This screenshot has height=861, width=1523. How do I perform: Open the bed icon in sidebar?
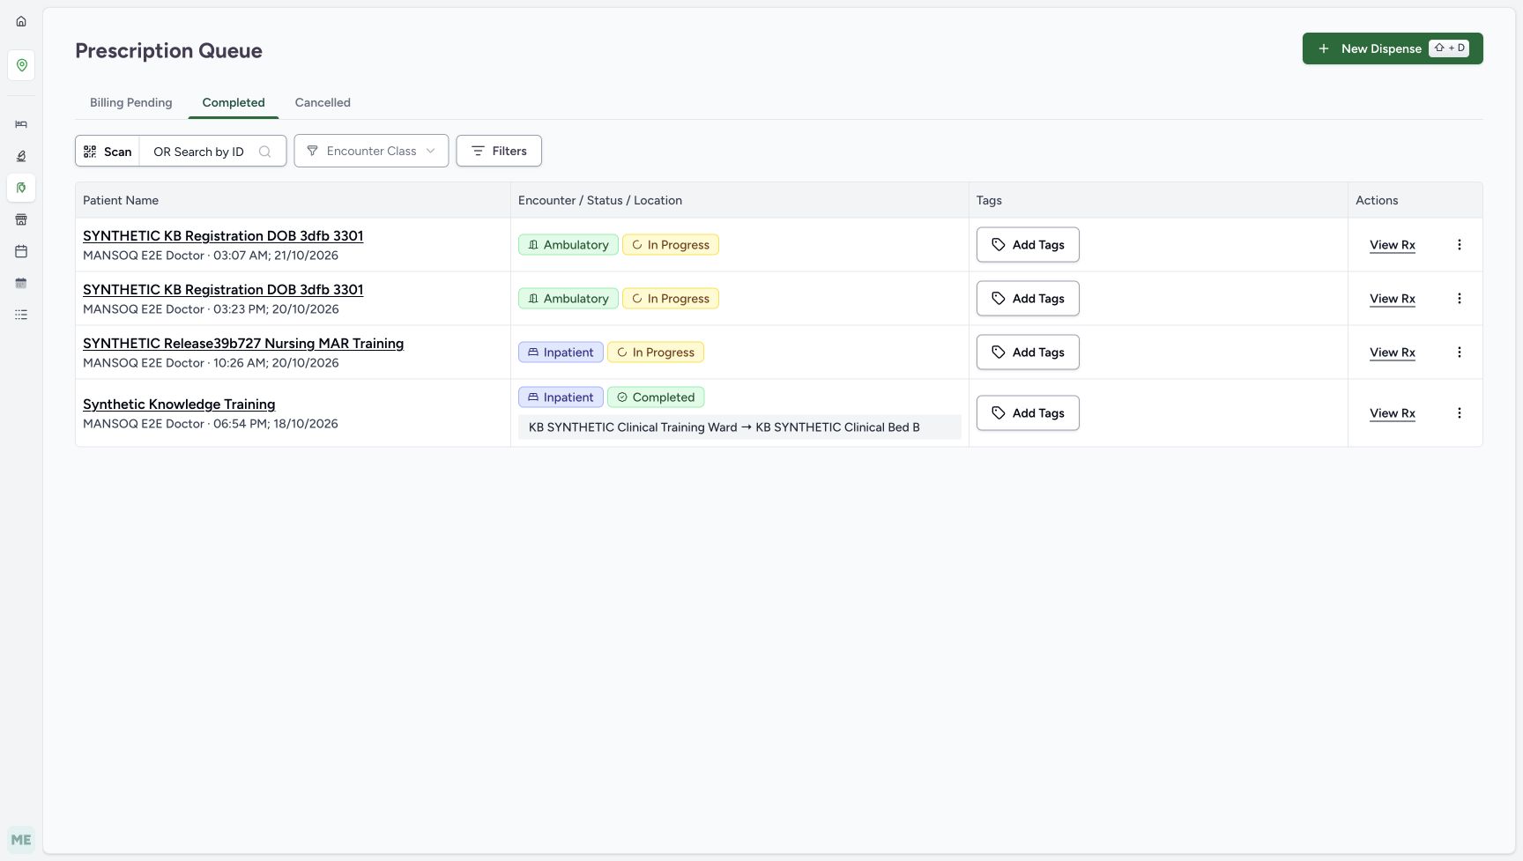click(x=21, y=124)
